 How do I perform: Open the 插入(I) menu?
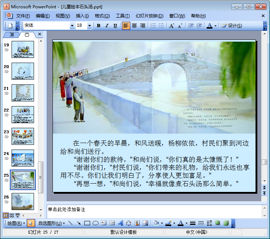tap(82, 16)
